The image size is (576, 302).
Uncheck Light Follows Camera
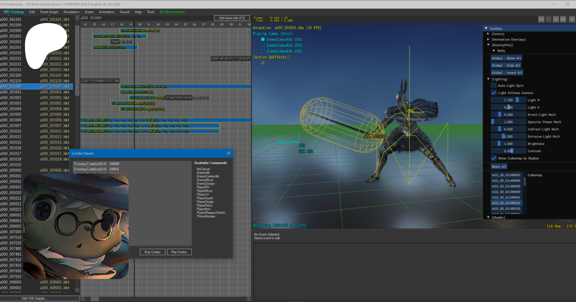click(494, 93)
